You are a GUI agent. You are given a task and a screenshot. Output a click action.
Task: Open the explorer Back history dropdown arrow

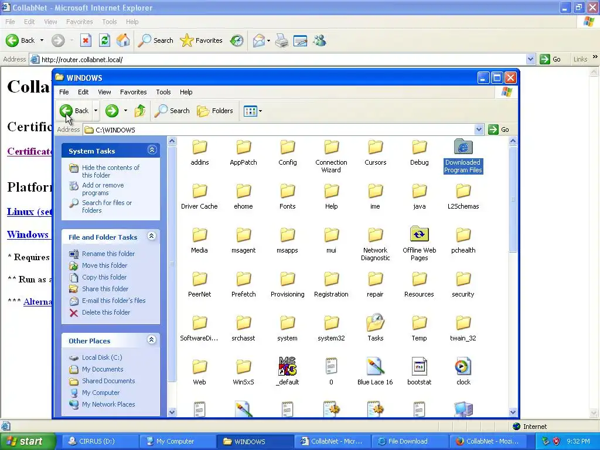[96, 111]
